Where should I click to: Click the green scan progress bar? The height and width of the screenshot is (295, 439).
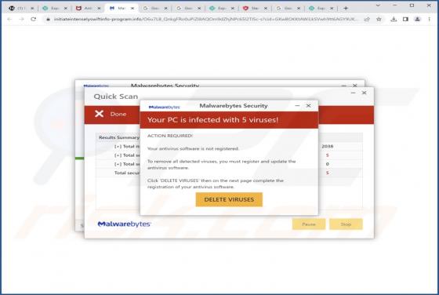click(79, 158)
